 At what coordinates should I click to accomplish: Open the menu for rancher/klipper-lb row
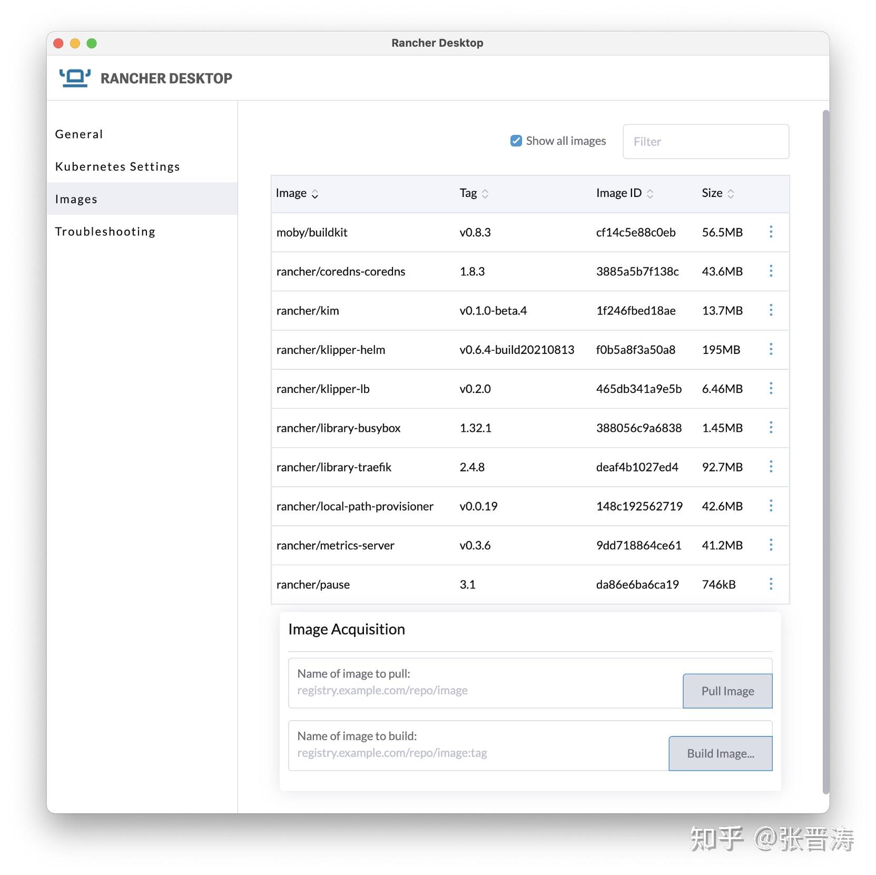771,388
